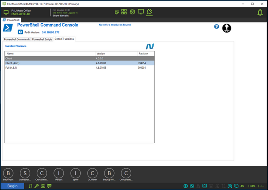Click the .NET logo above the table

(150, 46)
